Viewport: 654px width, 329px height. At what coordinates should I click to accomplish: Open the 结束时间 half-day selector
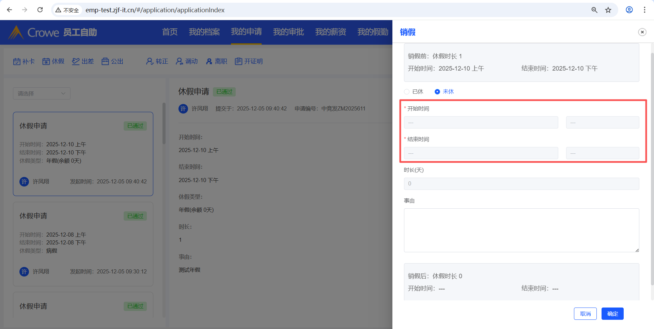[x=603, y=153]
